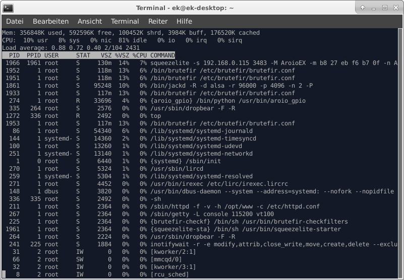Screen dimensions: 404x280
Task: Open the Reiter menu
Action: (158, 21)
